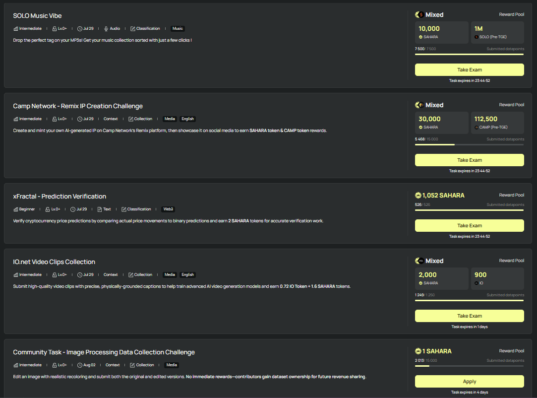This screenshot has height=398, width=537.
Task: Click the "Aug 02" date text
Action: point(89,365)
